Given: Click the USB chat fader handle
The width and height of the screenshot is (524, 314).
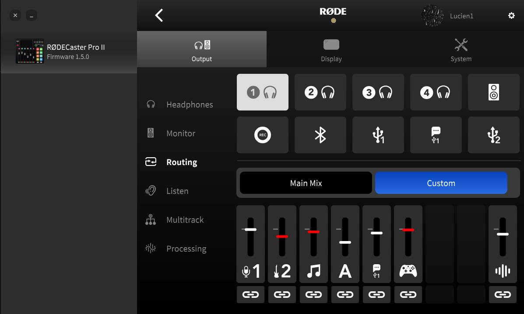Looking at the screenshot, I should [376, 233].
